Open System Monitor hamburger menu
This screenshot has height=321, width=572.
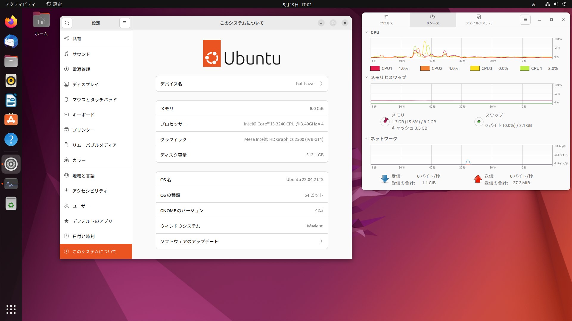pos(525,20)
